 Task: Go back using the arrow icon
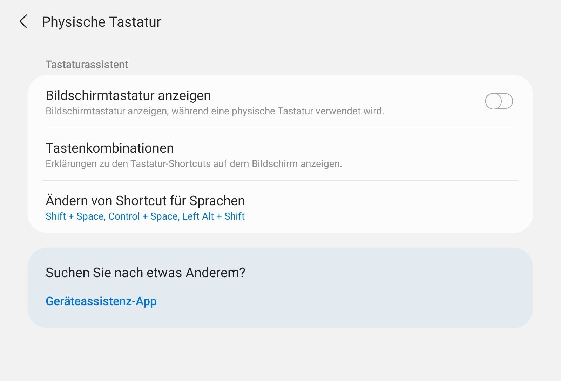23,22
